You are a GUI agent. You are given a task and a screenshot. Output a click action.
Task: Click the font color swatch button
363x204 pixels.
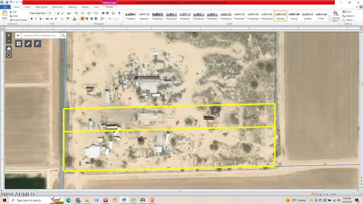[74, 19]
